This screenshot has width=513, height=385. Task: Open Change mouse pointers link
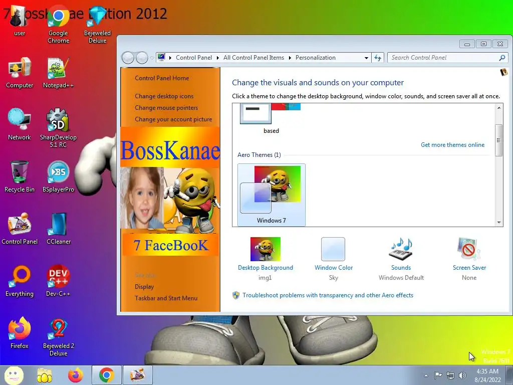pyautogui.click(x=166, y=108)
